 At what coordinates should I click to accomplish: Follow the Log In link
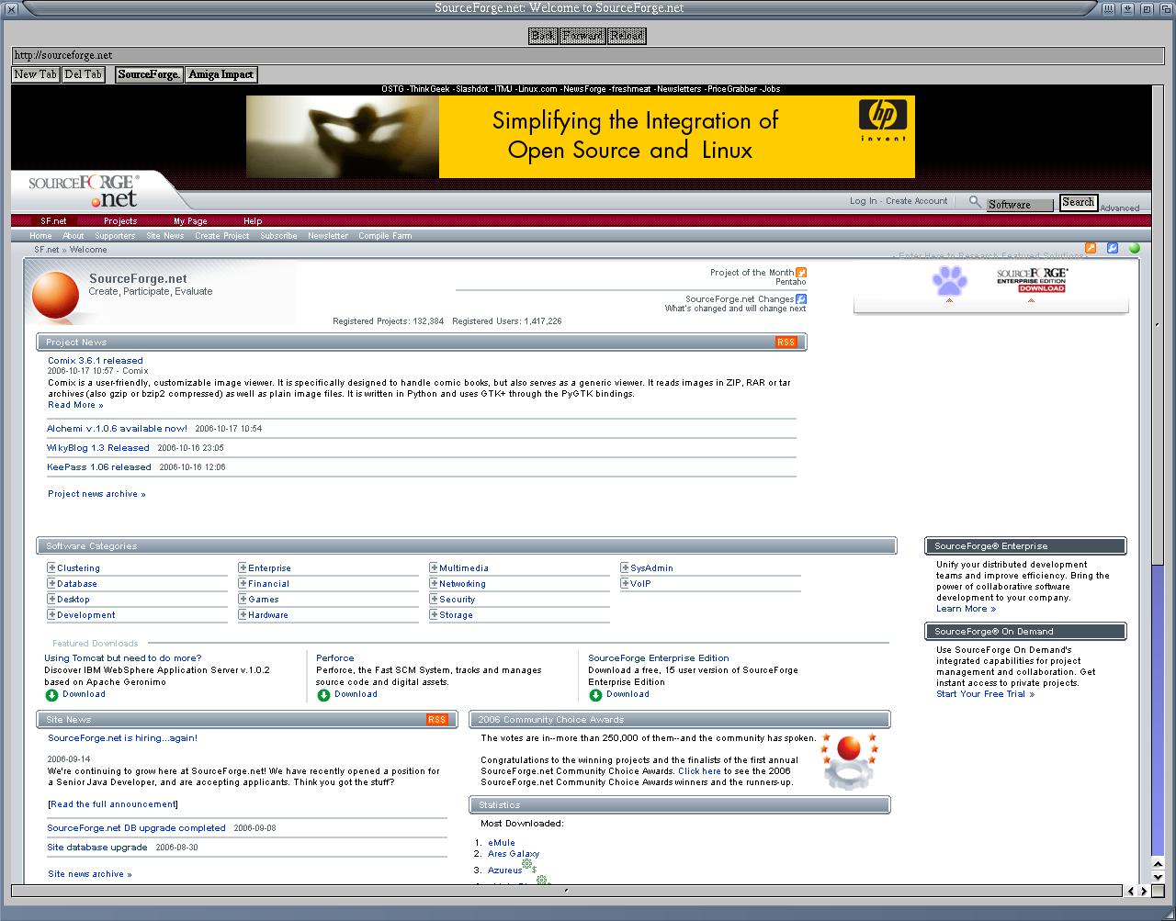tap(863, 201)
